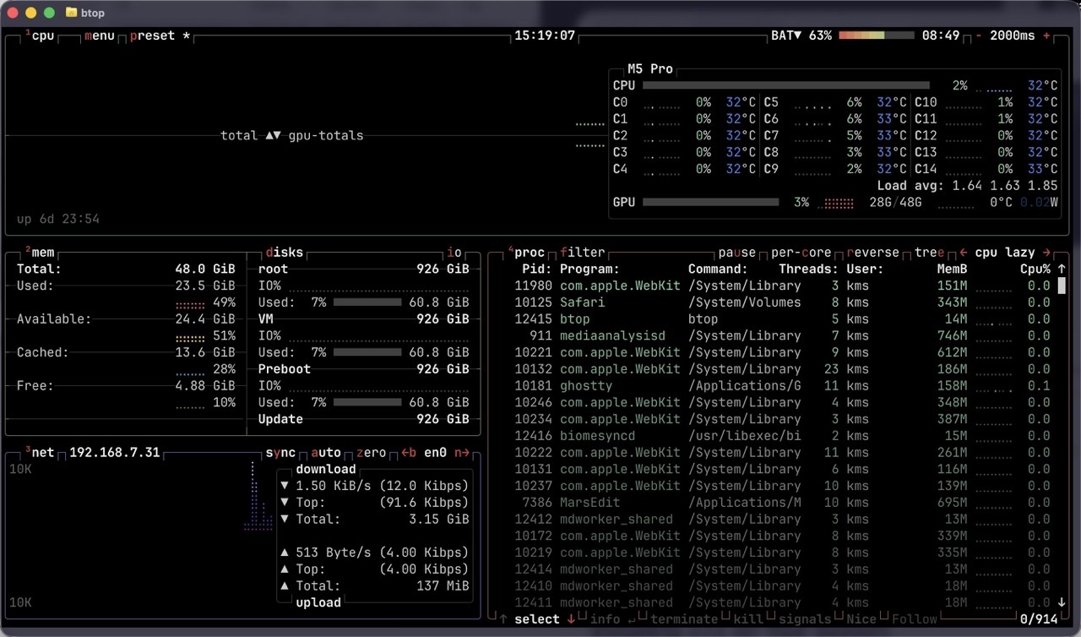The width and height of the screenshot is (1081, 637).
Task: Select the Safari process row
Action: [783, 302]
